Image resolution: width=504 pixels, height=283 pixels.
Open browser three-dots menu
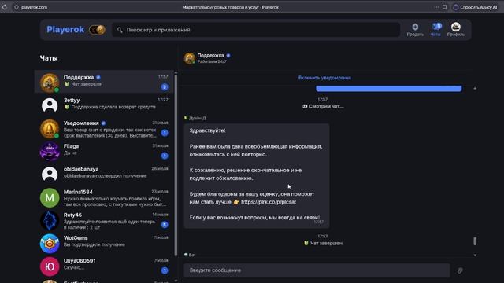436,7
